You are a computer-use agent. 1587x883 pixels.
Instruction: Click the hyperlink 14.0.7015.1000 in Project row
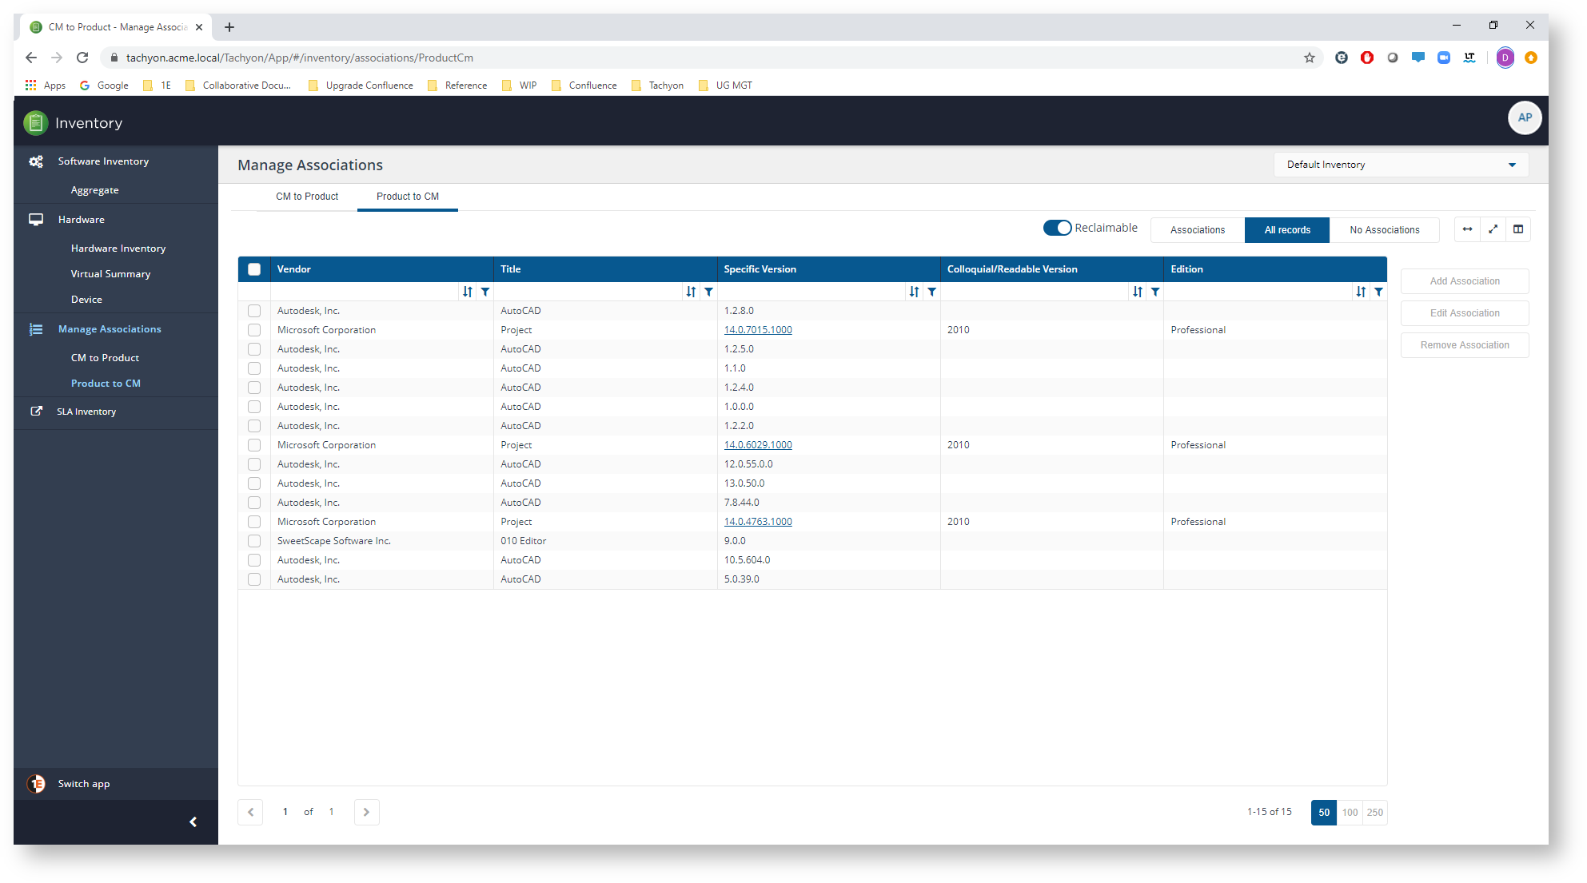pos(758,329)
